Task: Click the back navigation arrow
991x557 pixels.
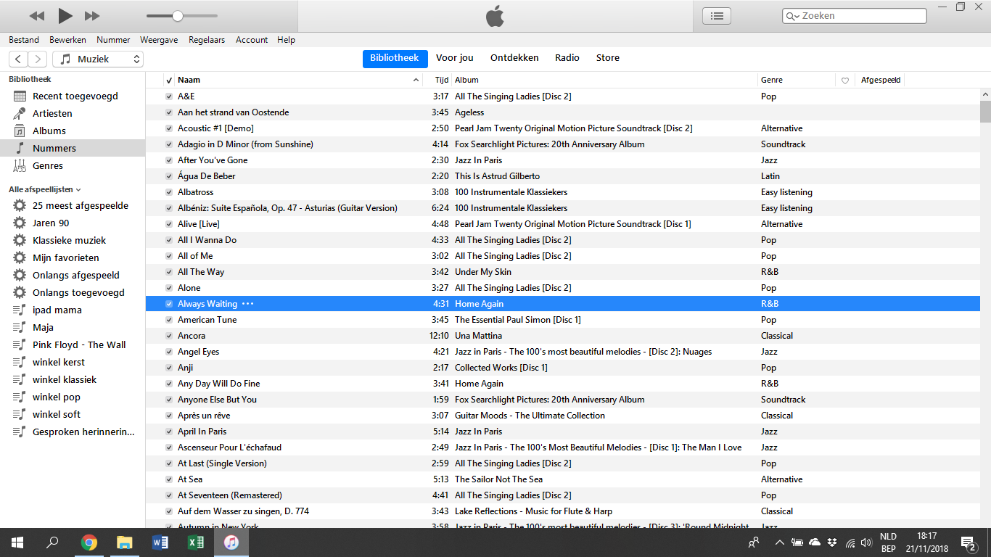Action: click(18, 59)
